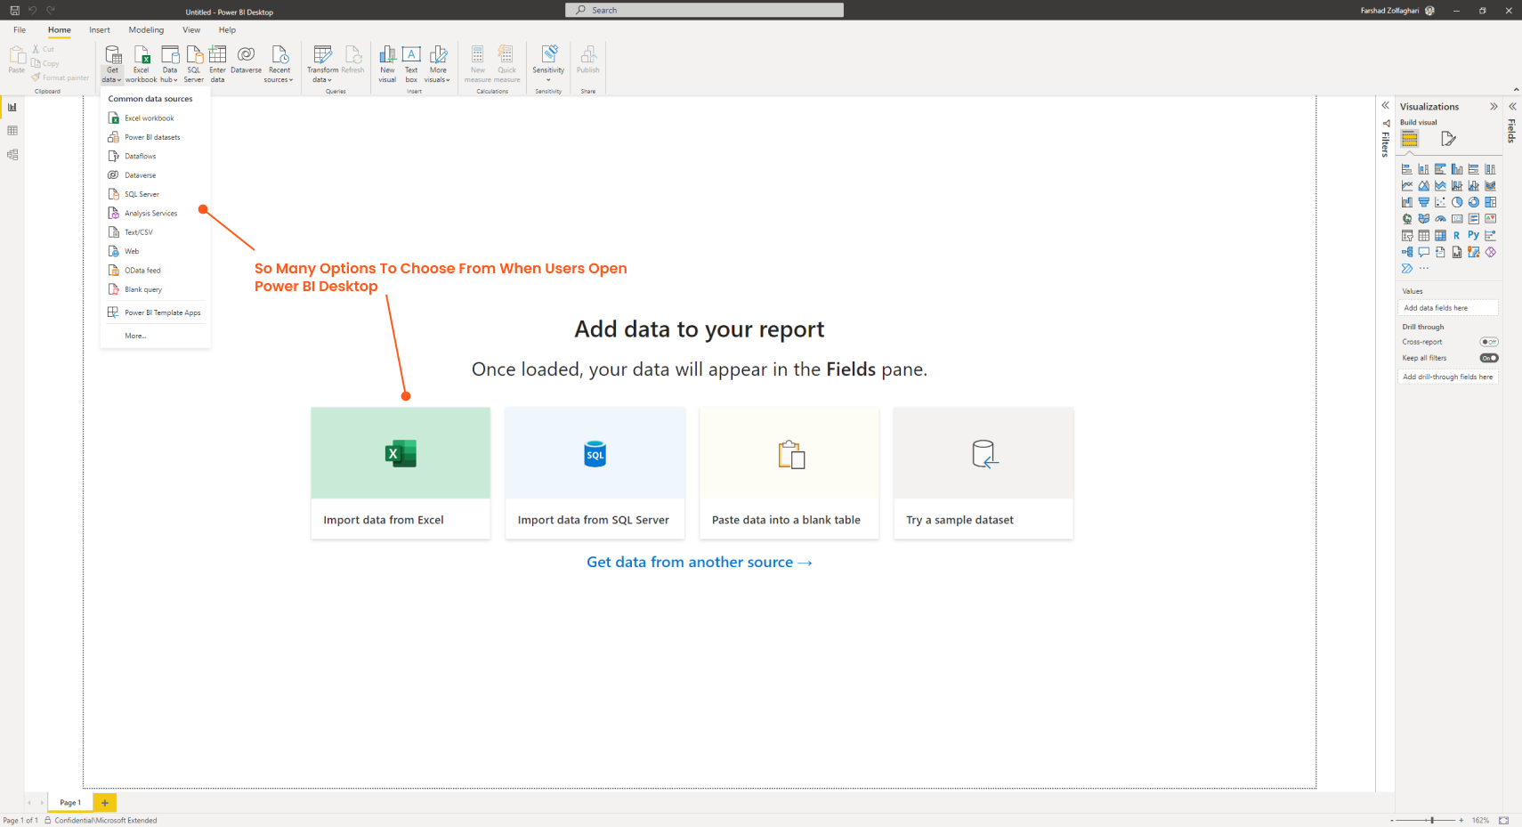This screenshot has height=827, width=1522.
Task: Open the Model view in left sidebar
Action: tap(12, 155)
